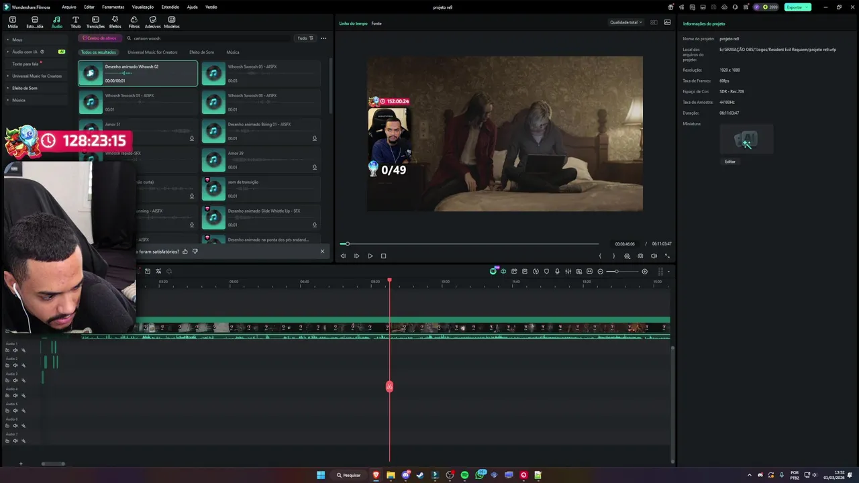The image size is (859, 483).
Task: Mute the Áudio 2 track
Action: pyautogui.click(x=15, y=366)
